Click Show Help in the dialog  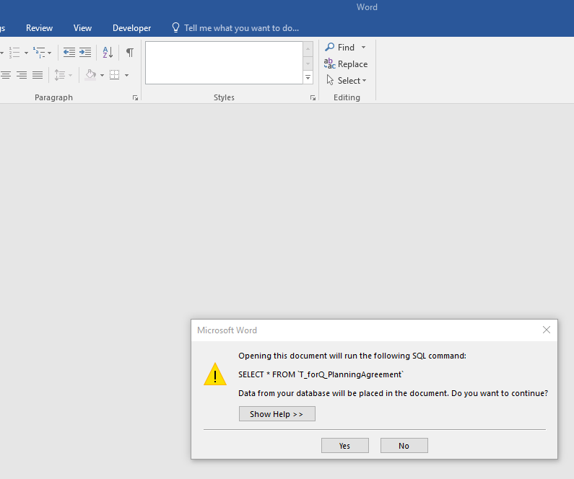pyautogui.click(x=277, y=414)
